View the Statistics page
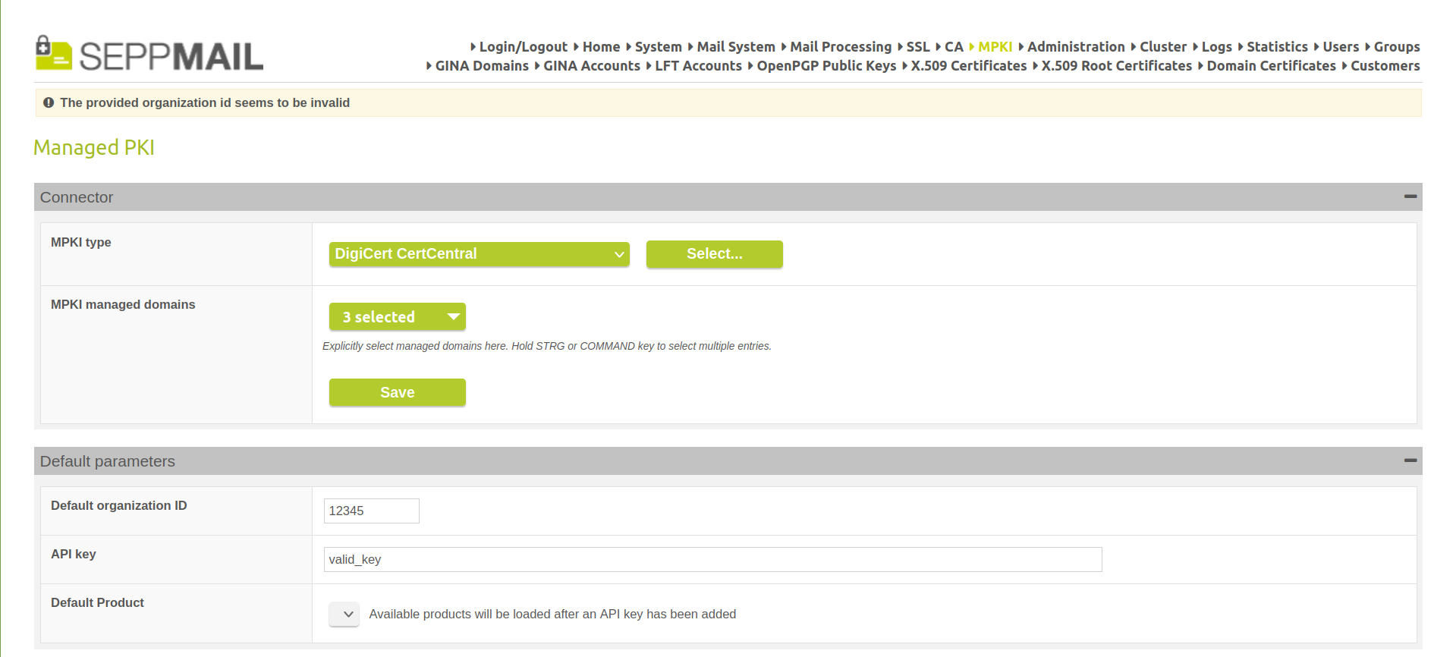 click(1277, 47)
